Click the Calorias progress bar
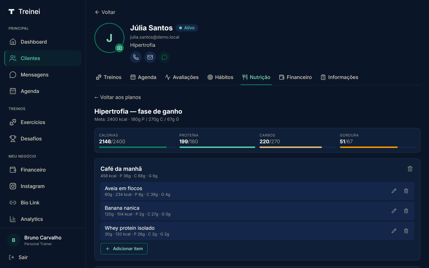 pyautogui.click(x=137, y=147)
